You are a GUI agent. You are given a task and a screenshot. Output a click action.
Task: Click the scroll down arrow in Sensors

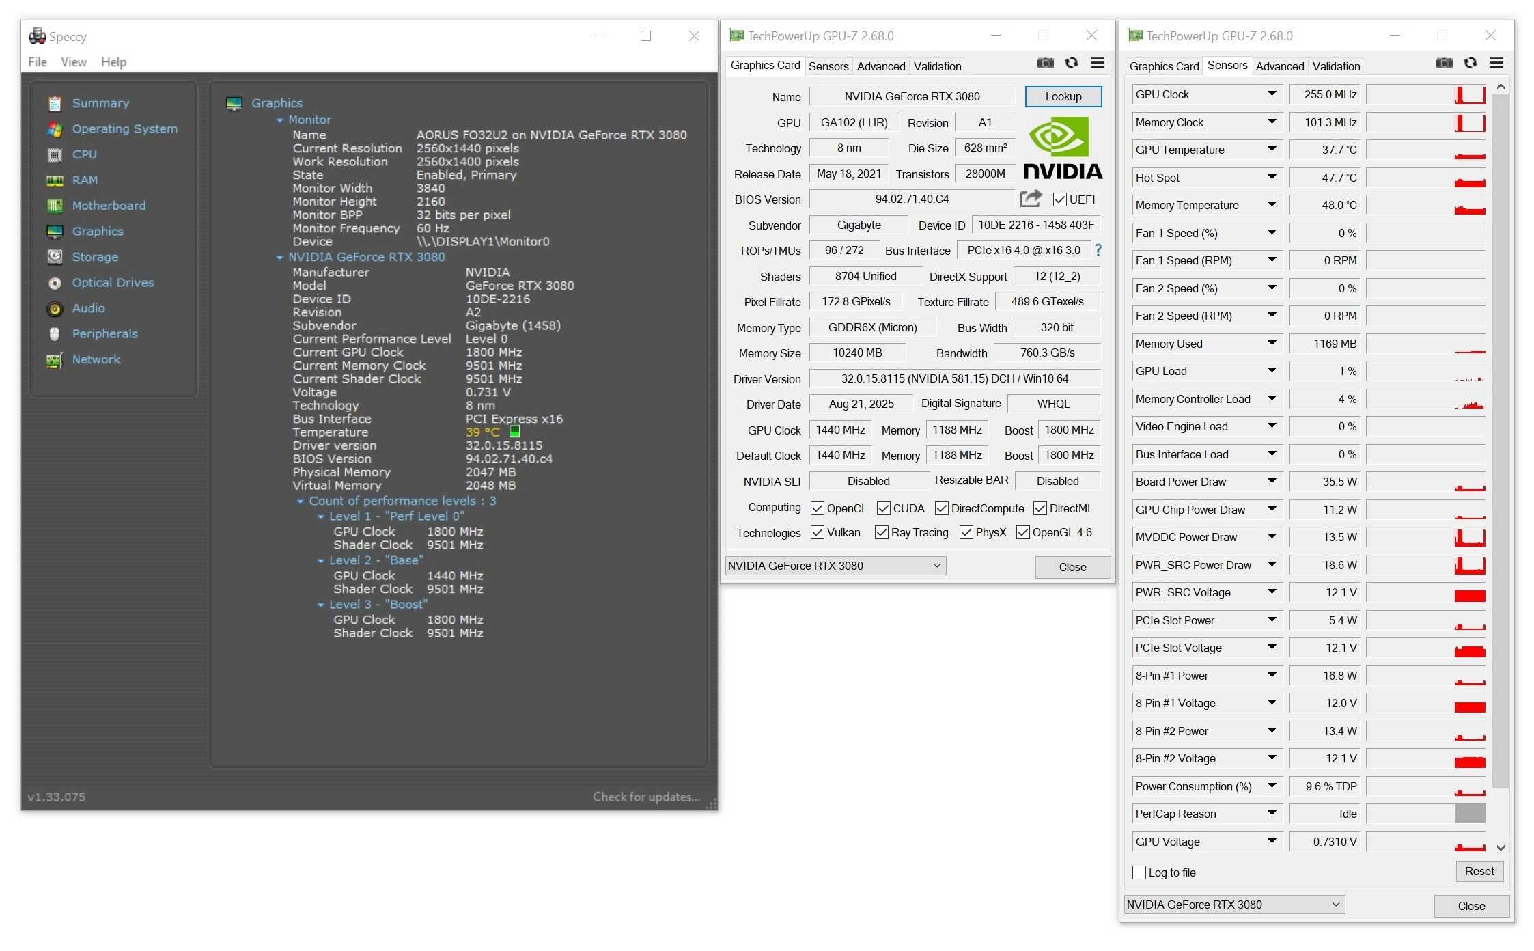pyautogui.click(x=1501, y=848)
